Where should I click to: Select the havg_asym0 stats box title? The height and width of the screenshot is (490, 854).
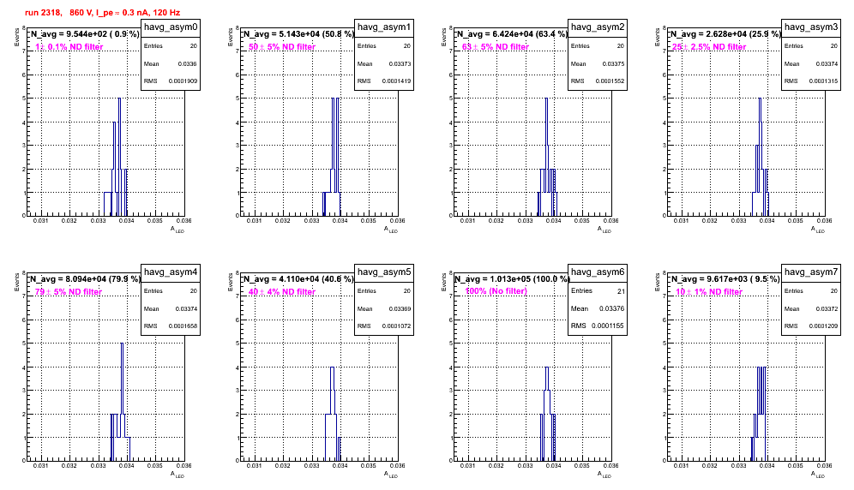(171, 27)
